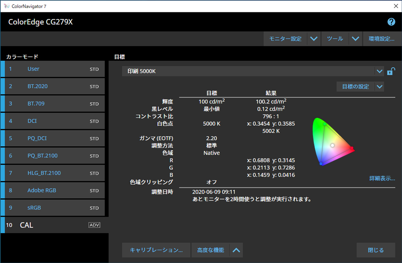Click the 目標の設定 button
Image resolution: width=402 pixels, height=263 pixels.
(355, 87)
